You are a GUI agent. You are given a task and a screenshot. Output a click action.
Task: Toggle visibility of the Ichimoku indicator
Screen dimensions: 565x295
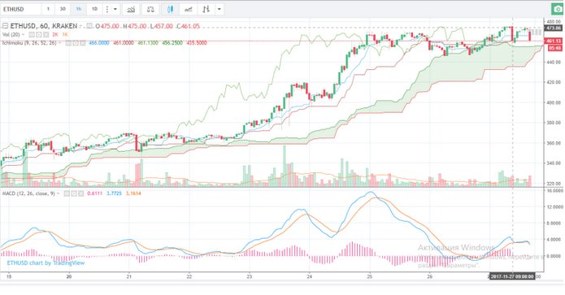point(68,43)
